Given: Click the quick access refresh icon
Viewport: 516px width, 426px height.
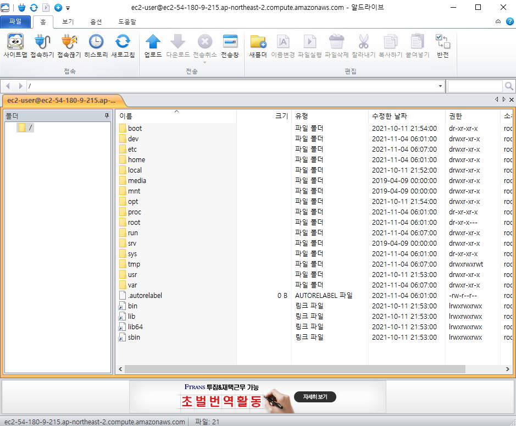Looking at the screenshot, I should pyautogui.click(x=34, y=8).
